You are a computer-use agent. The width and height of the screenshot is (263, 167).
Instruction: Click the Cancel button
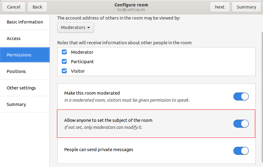(14, 7)
